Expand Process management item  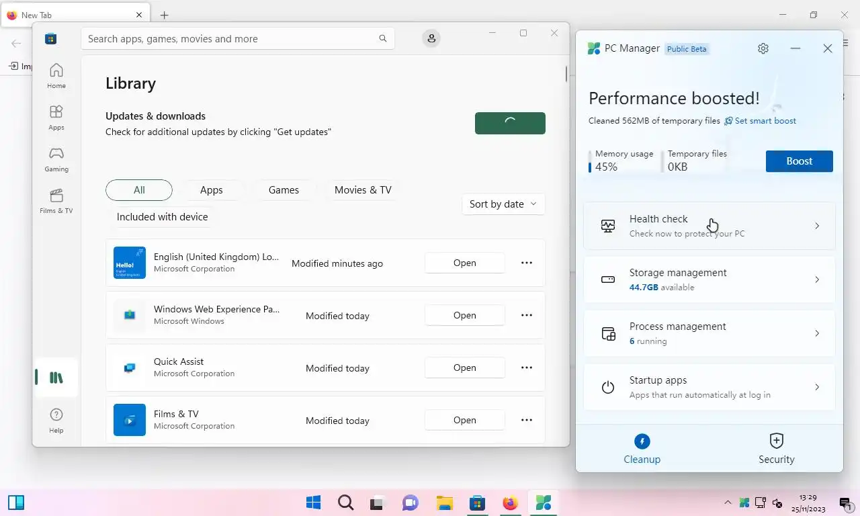(x=709, y=333)
